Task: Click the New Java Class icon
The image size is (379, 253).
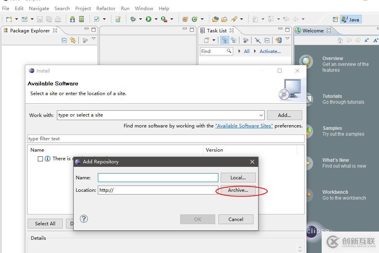Action: [x=195, y=19]
